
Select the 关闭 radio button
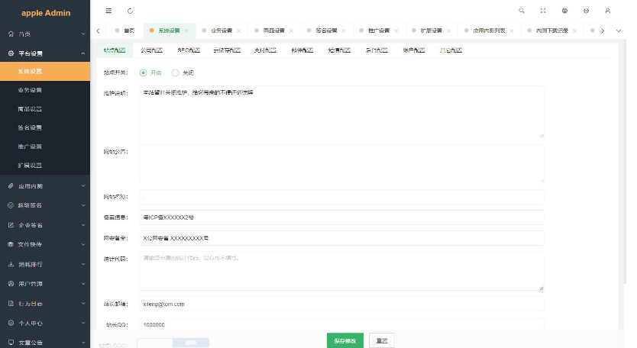(176, 72)
